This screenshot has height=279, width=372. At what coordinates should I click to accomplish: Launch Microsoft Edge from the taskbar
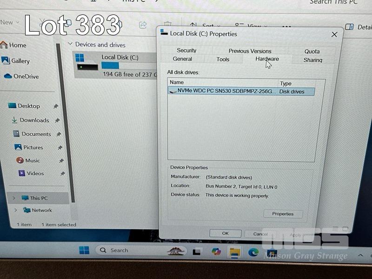pyautogui.click(x=253, y=252)
